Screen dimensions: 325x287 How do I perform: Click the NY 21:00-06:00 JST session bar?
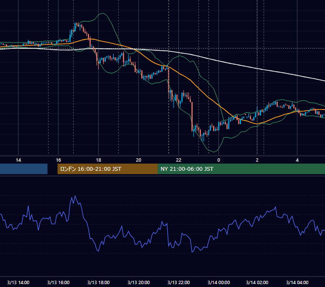pyautogui.click(x=241, y=169)
